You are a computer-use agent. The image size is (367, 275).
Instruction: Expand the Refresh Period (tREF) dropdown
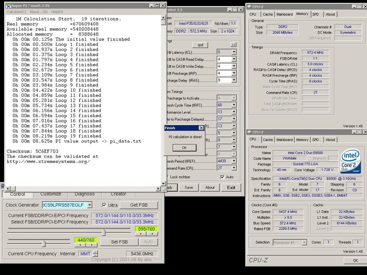tap(234, 161)
